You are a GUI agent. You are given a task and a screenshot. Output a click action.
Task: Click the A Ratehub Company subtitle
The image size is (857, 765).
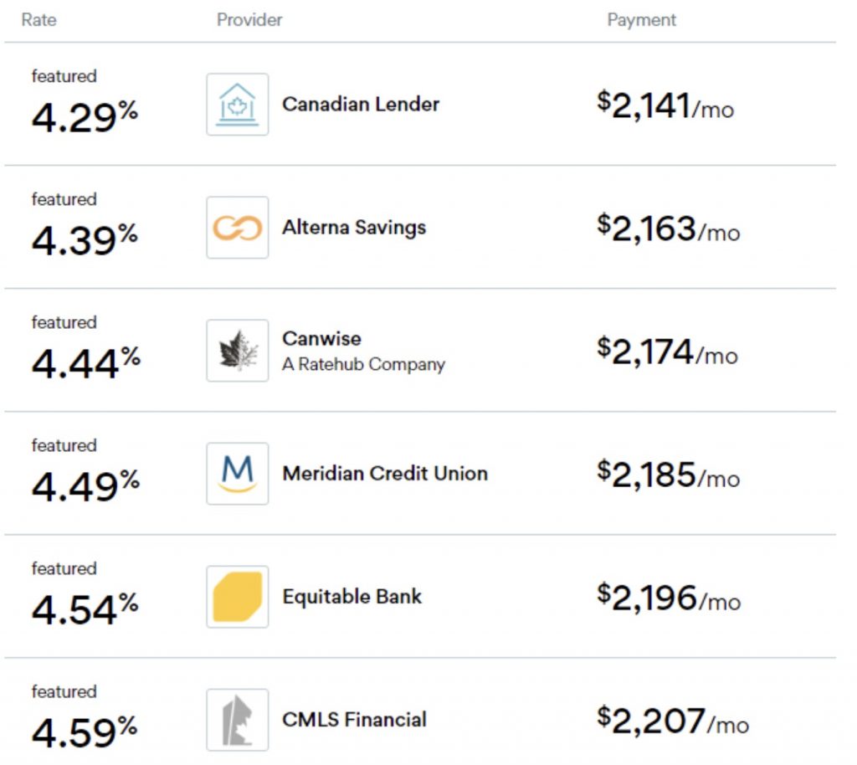tap(363, 365)
